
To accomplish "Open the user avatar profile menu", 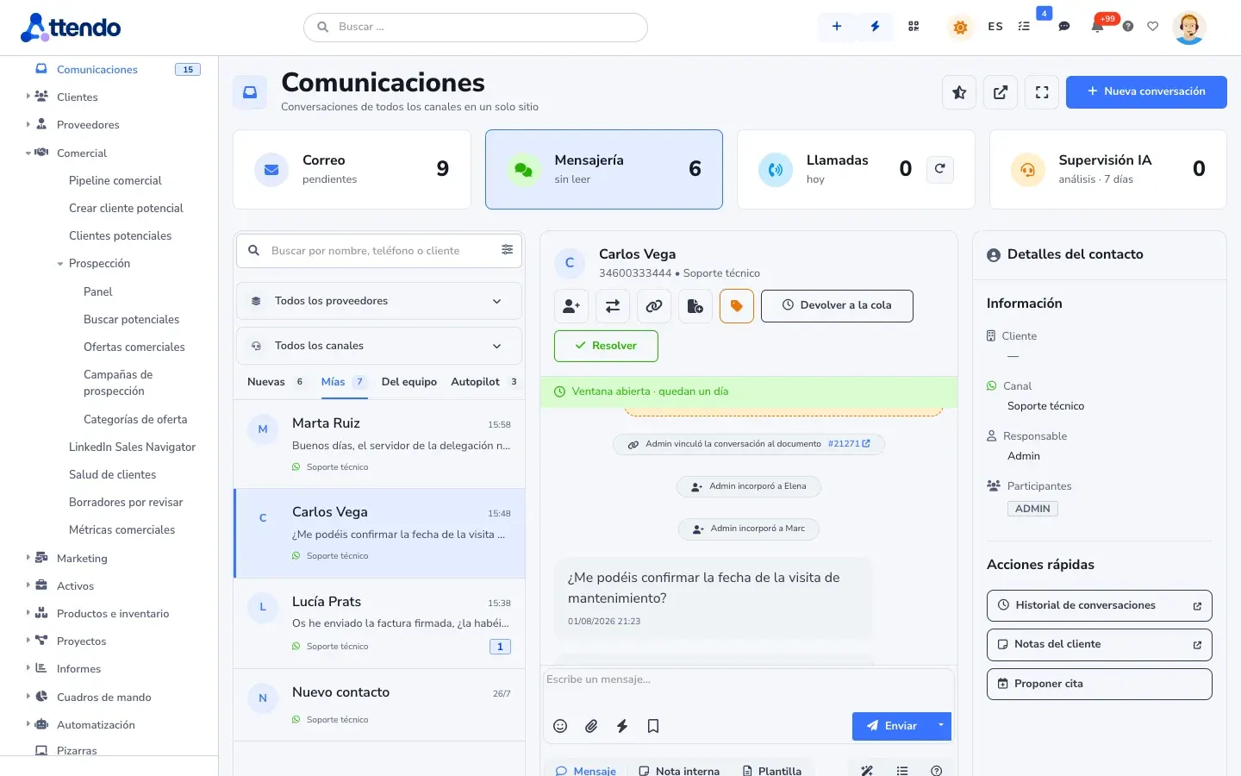I will pos(1189,28).
